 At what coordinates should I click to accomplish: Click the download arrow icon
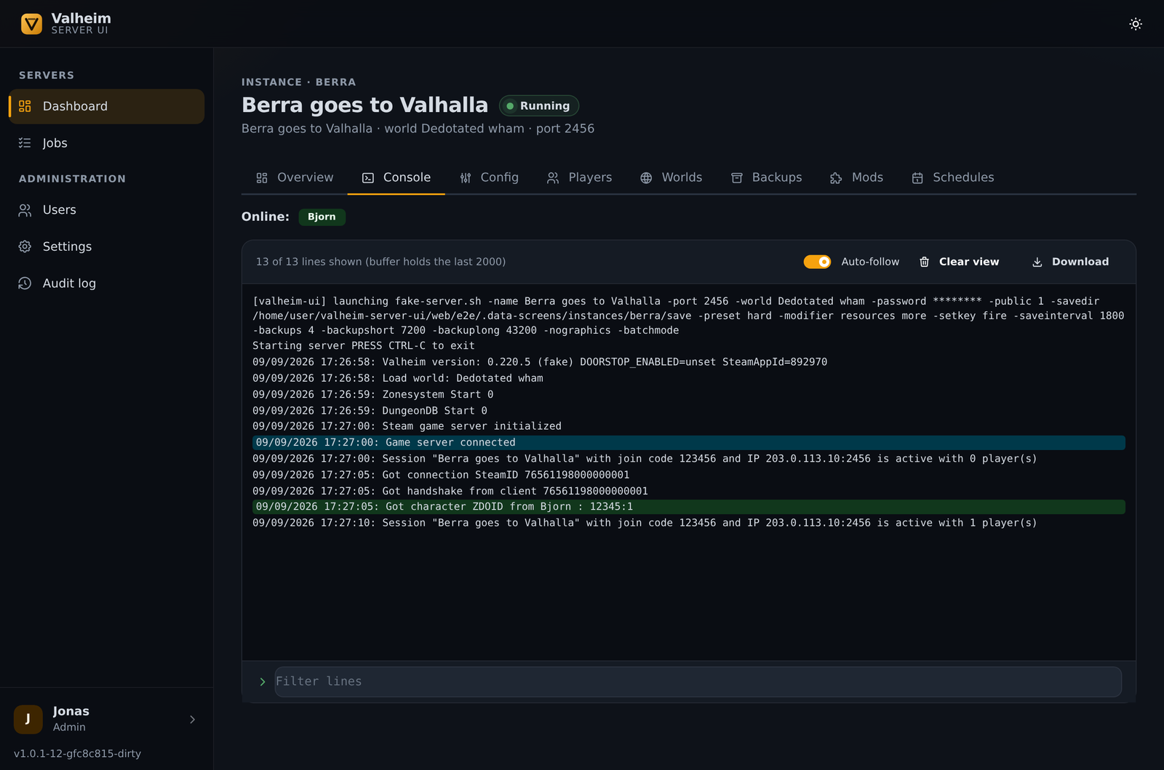point(1037,262)
